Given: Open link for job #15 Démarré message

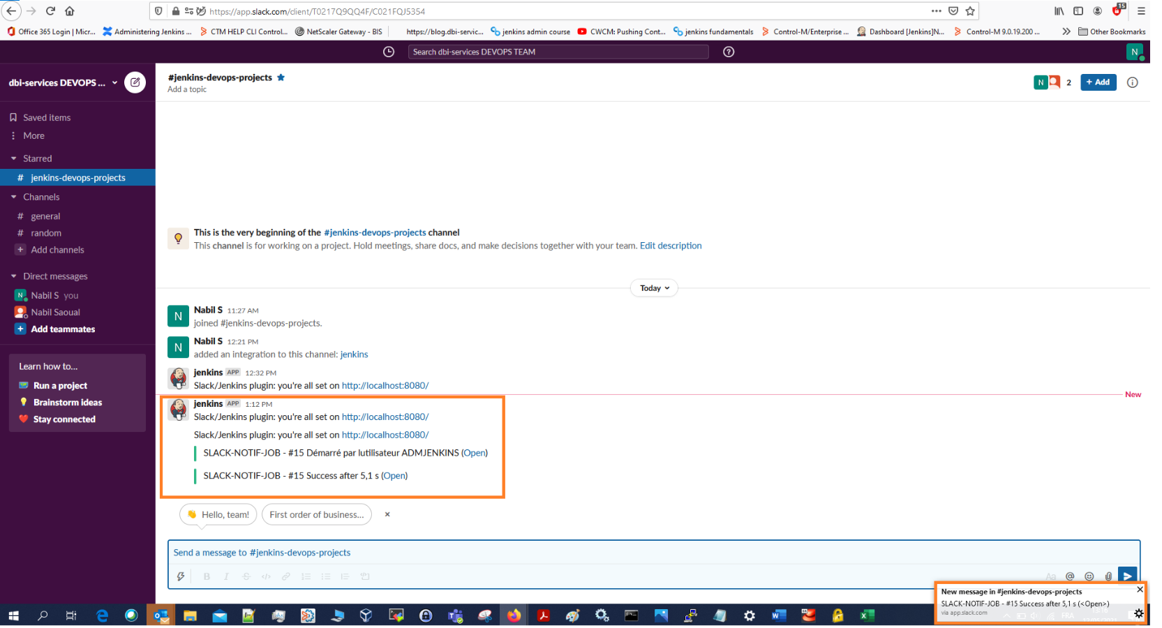Looking at the screenshot, I should pos(475,453).
